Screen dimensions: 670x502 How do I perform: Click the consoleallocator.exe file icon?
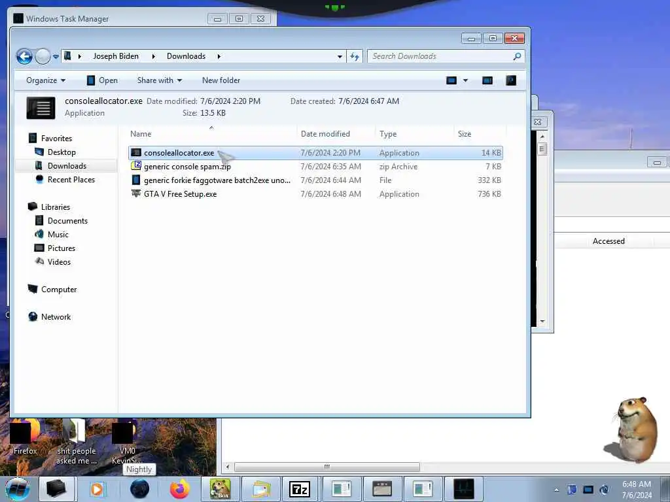(136, 152)
